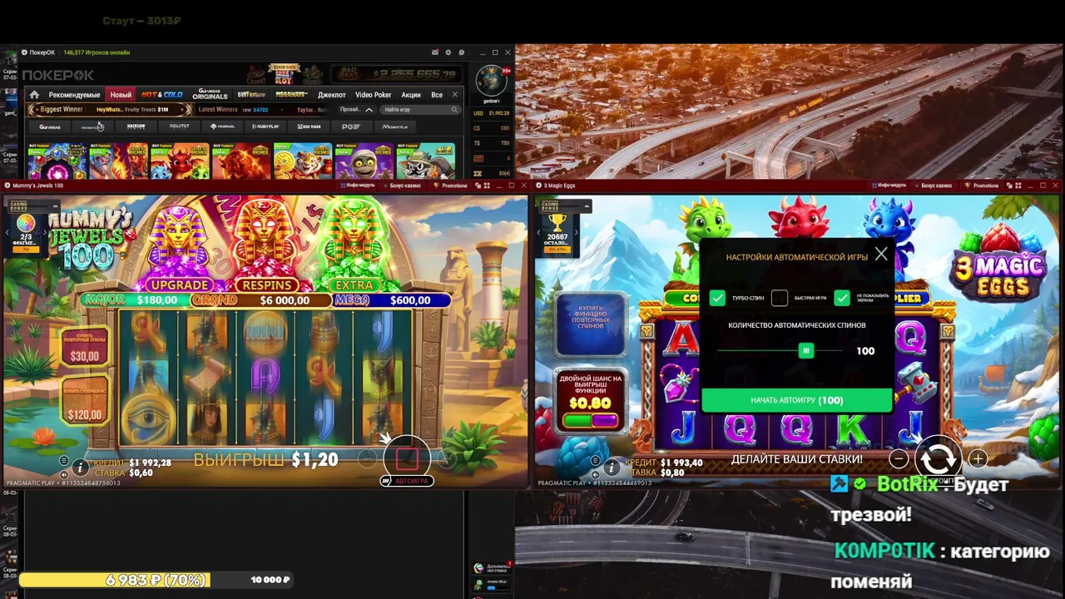Uncheck Не показывать экраны checkbox
The height and width of the screenshot is (599, 1065).
(842, 298)
